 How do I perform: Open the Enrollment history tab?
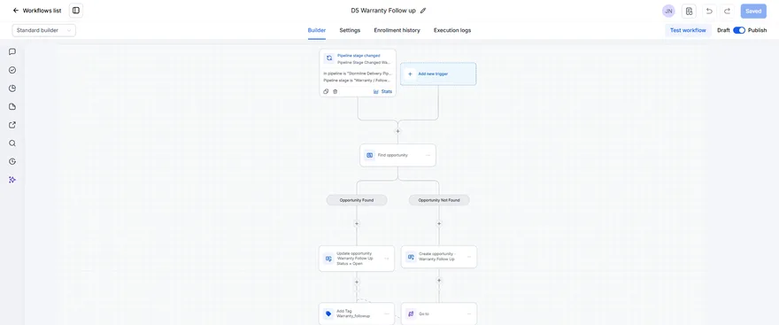pyautogui.click(x=397, y=30)
